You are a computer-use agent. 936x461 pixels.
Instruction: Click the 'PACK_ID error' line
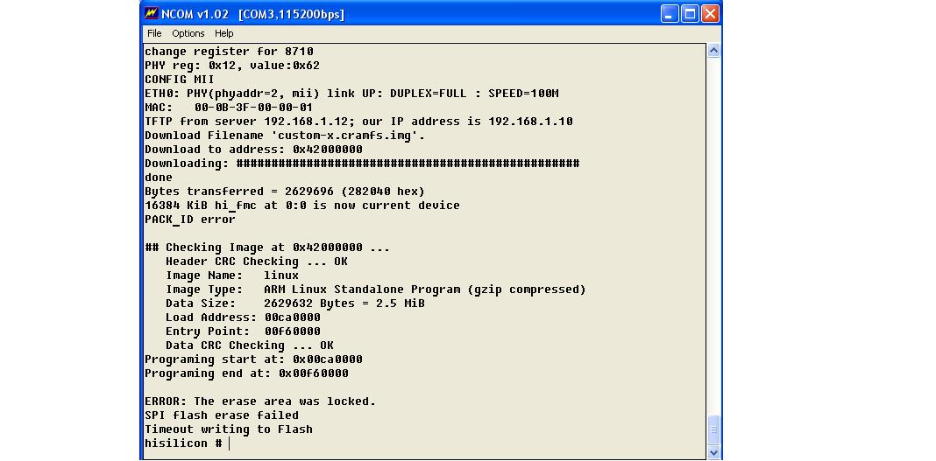click(x=190, y=220)
